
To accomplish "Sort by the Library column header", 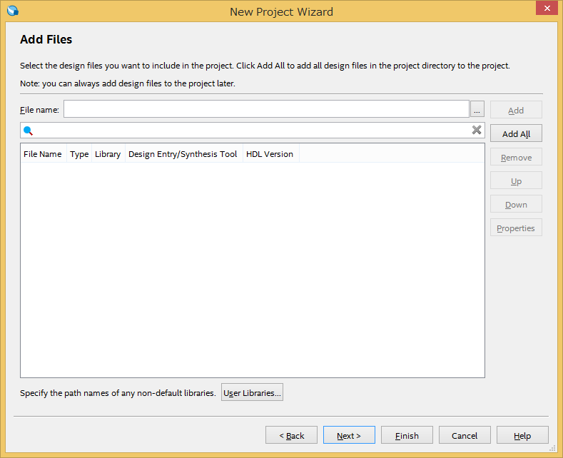I will pos(108,153).
